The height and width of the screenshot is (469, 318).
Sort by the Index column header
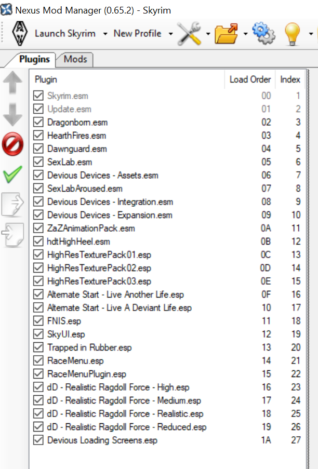pos(290,79)
